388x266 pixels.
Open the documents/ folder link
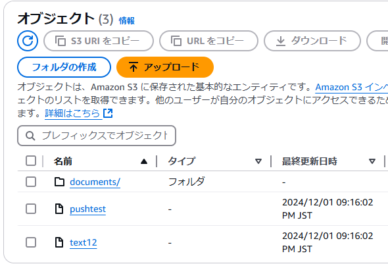(x=95, y=182)
